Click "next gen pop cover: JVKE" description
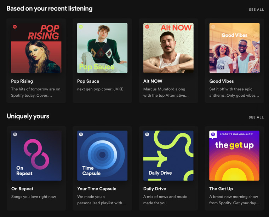The width and height of the screenshot is (269, 217). (x=100, y=89)
